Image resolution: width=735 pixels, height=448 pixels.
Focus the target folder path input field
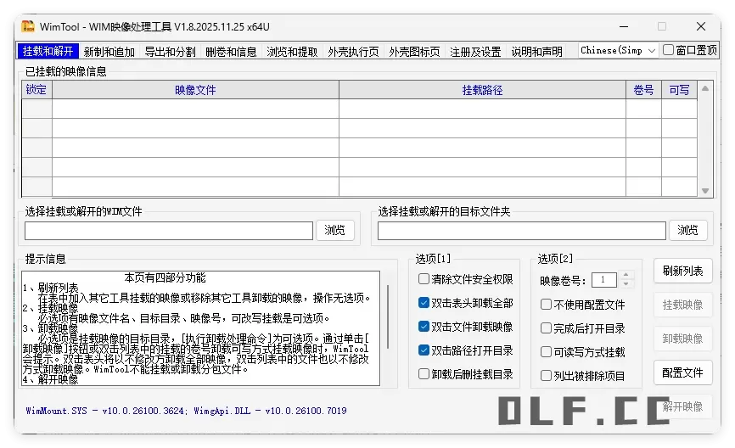[x=522, y=231]
